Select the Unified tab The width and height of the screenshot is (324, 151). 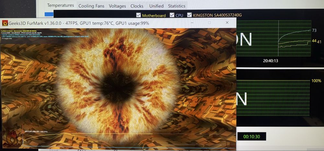(x=156, y=6)
